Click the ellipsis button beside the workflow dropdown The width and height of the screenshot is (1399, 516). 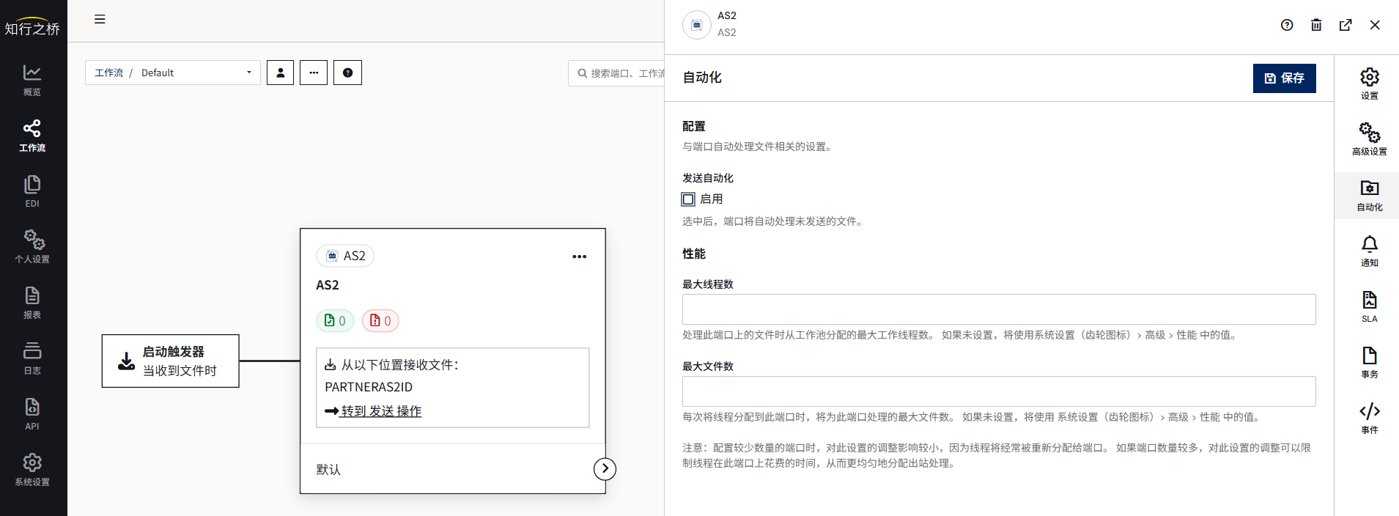point(314,73)
